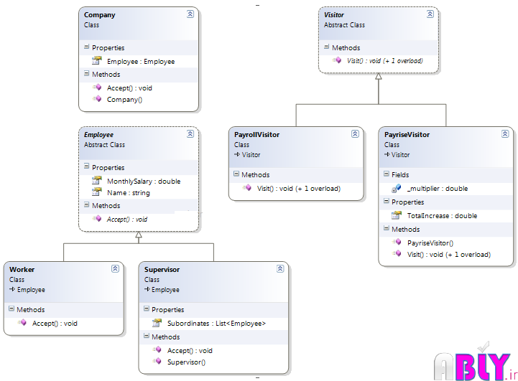The height and width of the screenshot is (381, 518).
Task: Collapse Methods section in Supervisor class
Action: [x=147, y=336]
